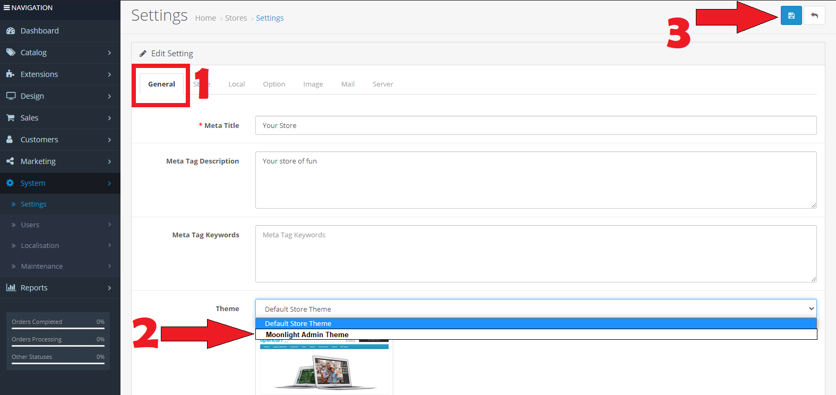Toggle the navigation hamburger menu icon
The width and height of the screenshot is (836, 395).
tap(6, 8)
